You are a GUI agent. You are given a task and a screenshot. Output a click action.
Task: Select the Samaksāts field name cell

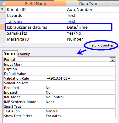click(x=36, y=33)
